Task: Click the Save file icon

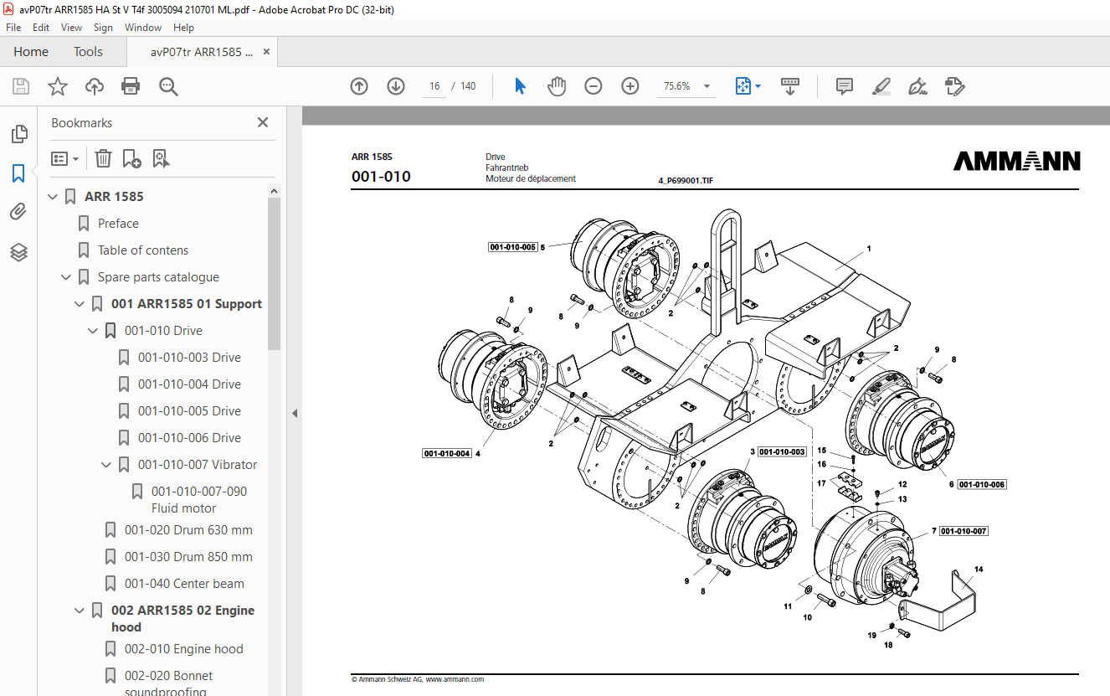Action: click(21, 86)
